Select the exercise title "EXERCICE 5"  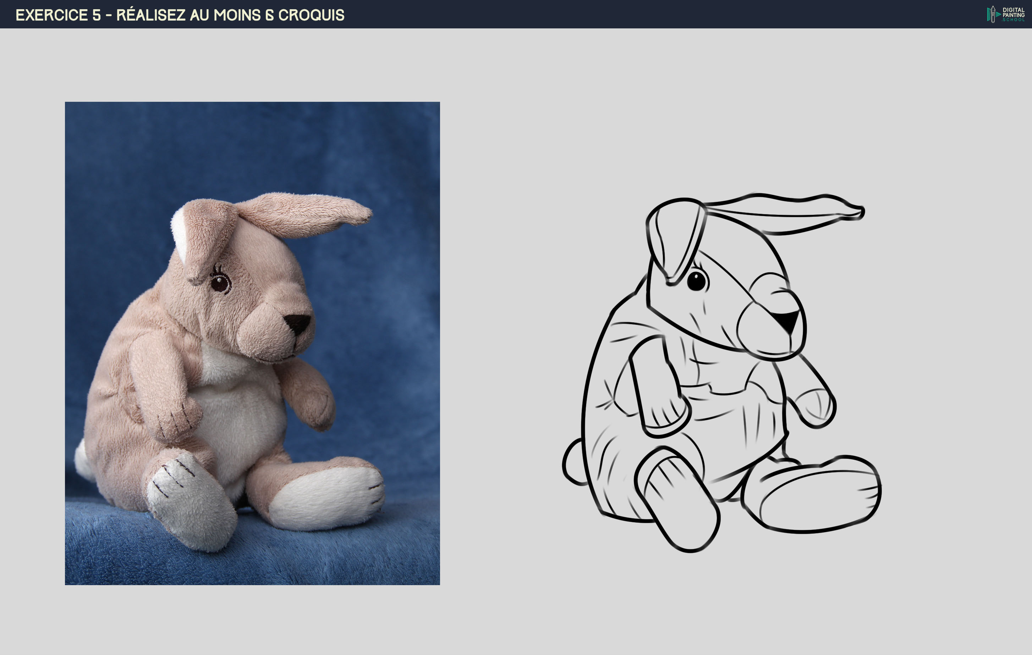60,14
